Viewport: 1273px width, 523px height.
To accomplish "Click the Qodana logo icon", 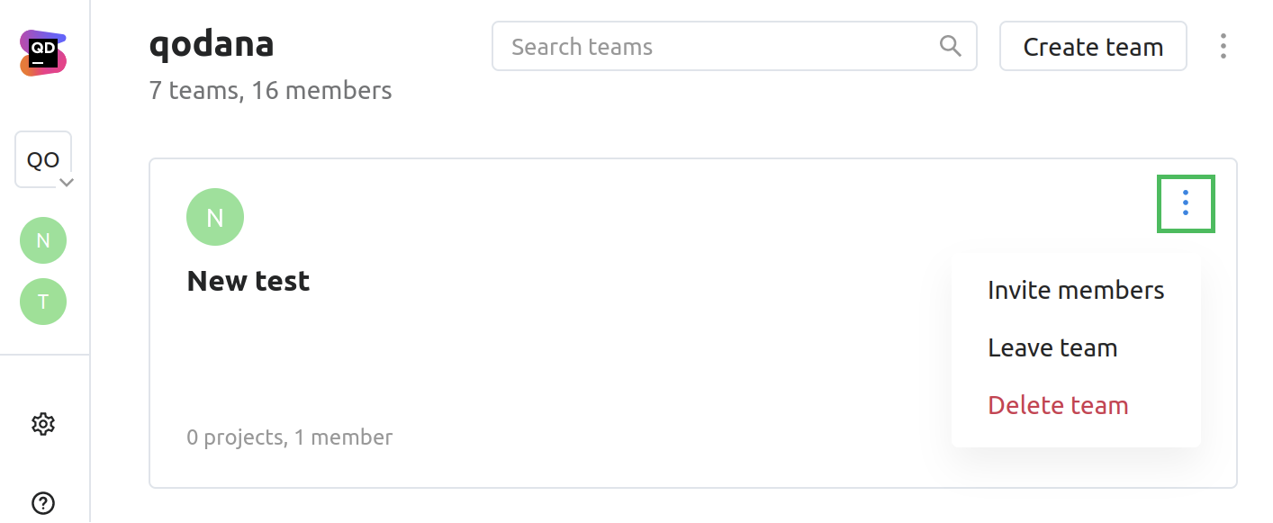I will (43, 53).
